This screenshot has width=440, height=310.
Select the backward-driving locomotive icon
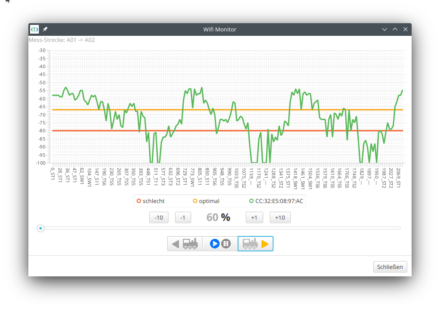click(x=184, y=243)
